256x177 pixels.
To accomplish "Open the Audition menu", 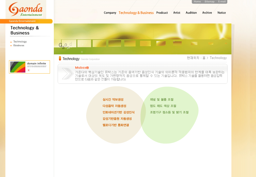I will [x=191, y=13].
